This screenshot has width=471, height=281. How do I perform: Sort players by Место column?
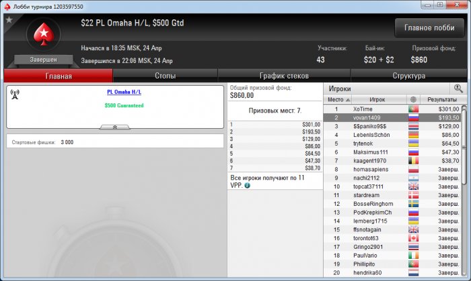click(338, 99)
